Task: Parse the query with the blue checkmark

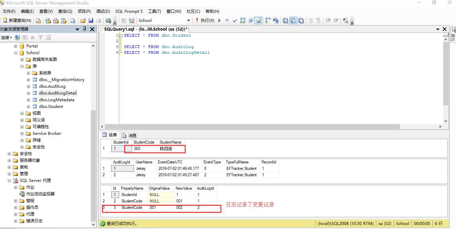Action: [x=235, y=21]
